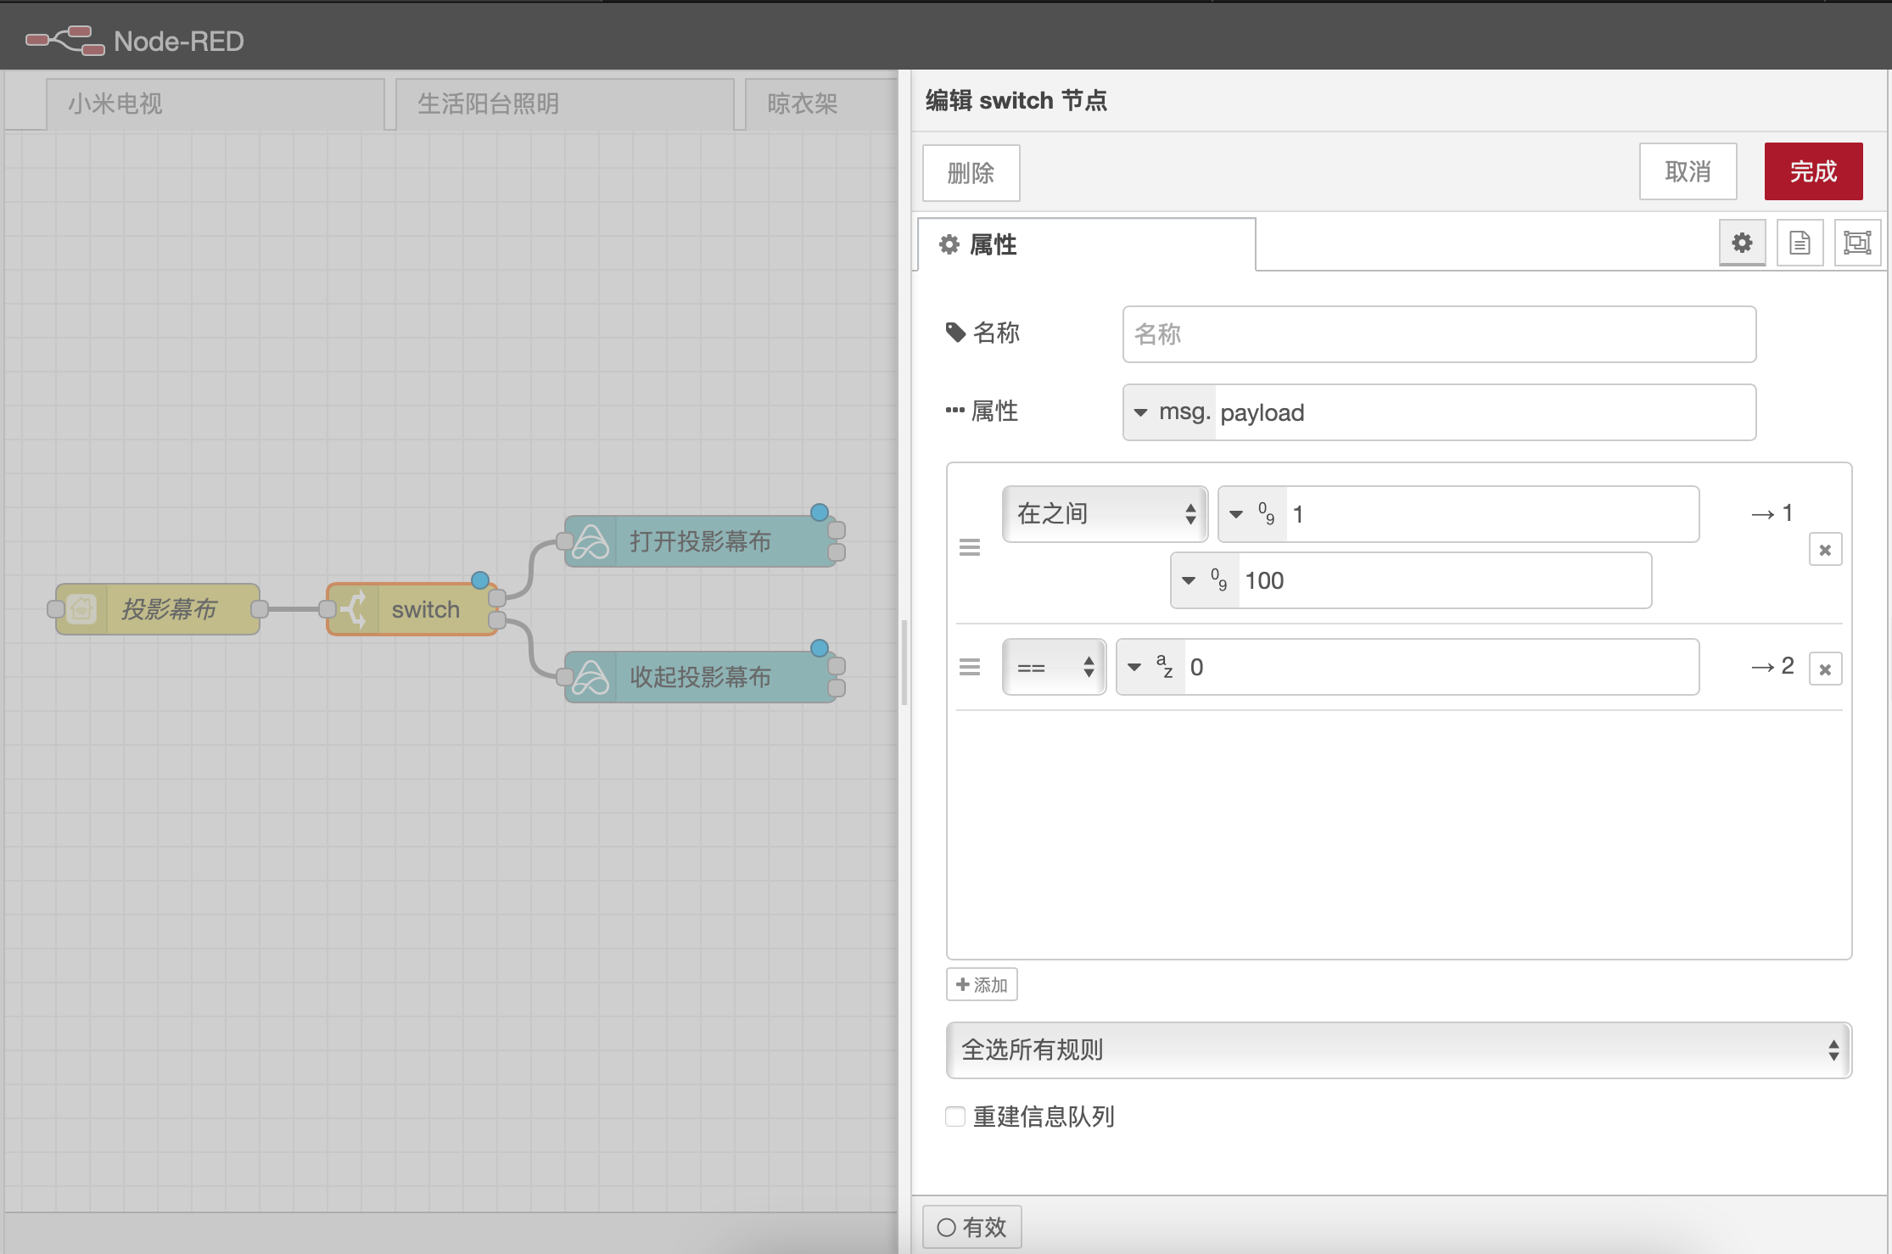Click the ellipsis icon beside 属性 label

pos(955,411)
